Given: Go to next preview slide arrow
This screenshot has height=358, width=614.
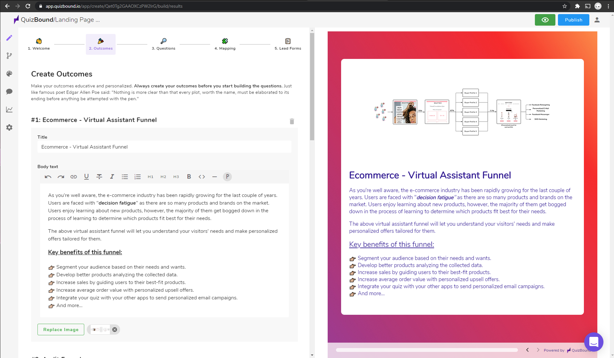Looking at the screenshot, I should (538, 350).
